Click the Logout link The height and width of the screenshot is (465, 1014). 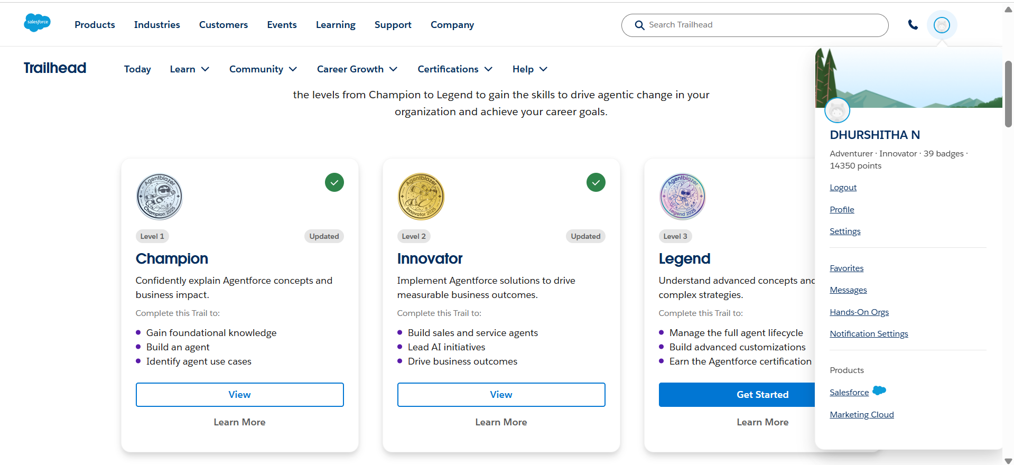tap(843, 188)
